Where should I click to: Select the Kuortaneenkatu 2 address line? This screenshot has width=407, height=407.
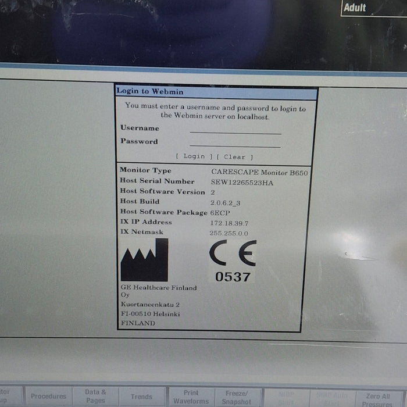[150, 305]
